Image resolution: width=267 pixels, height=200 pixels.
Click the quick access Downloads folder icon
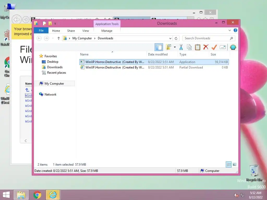click(x=36, y=23)
